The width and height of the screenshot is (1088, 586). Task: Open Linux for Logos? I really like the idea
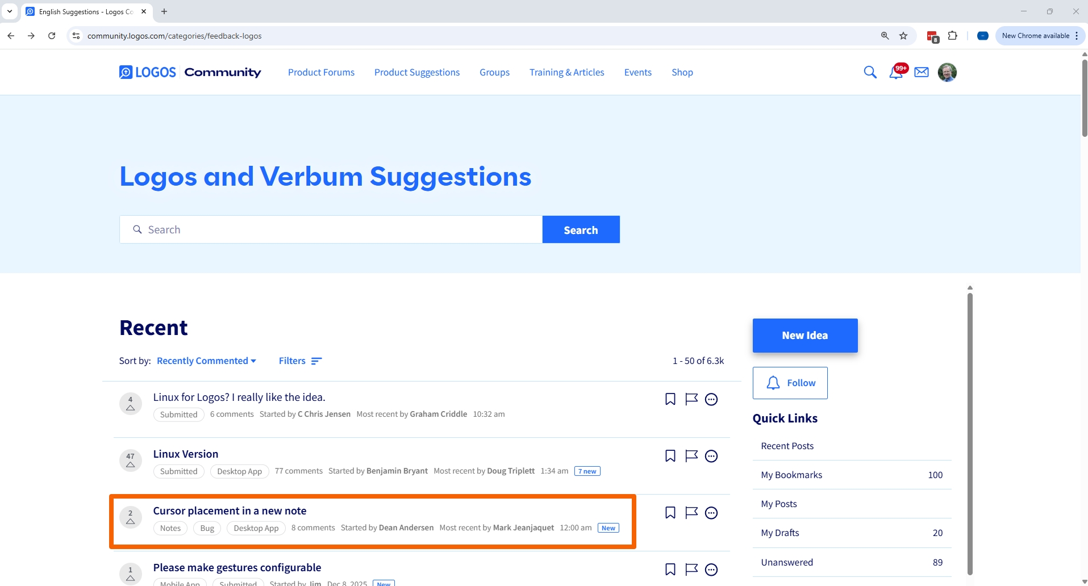click(x=239, y=397)
